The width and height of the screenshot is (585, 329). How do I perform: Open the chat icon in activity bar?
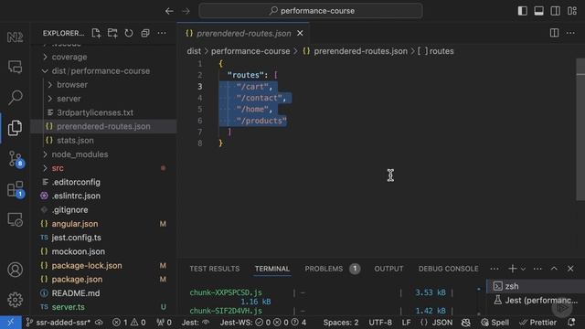click(x=16, y=67)
